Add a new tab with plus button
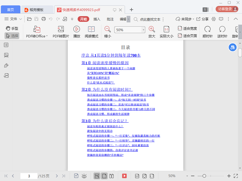 tap(131, 10)
